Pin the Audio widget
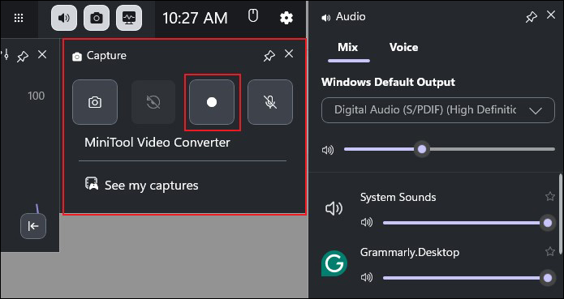This screenshot has height=299, width=564. 532,17
